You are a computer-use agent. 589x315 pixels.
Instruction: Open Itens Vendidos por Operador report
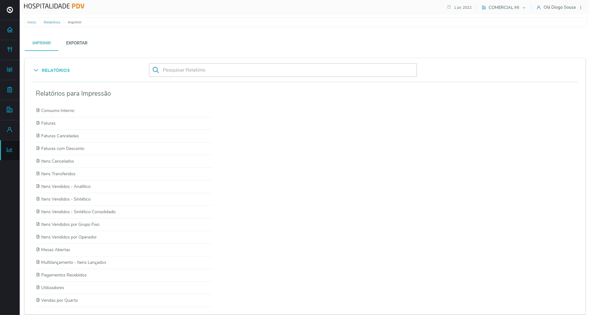coord(69,237)
